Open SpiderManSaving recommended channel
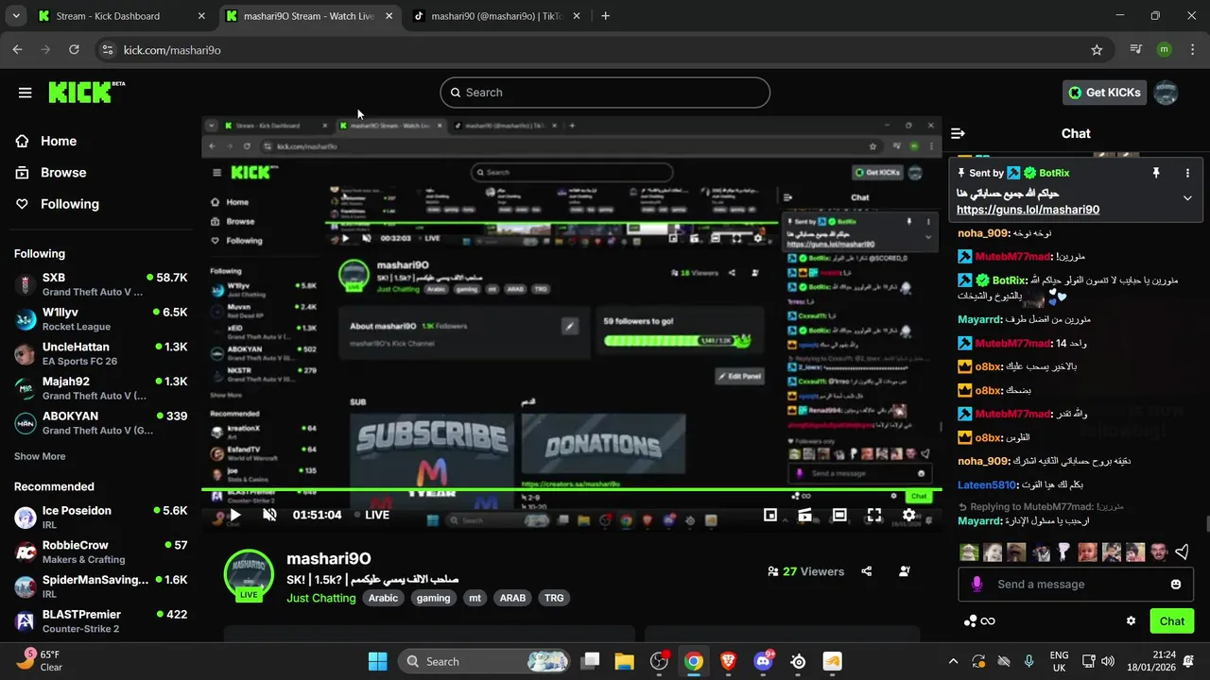 100,586
